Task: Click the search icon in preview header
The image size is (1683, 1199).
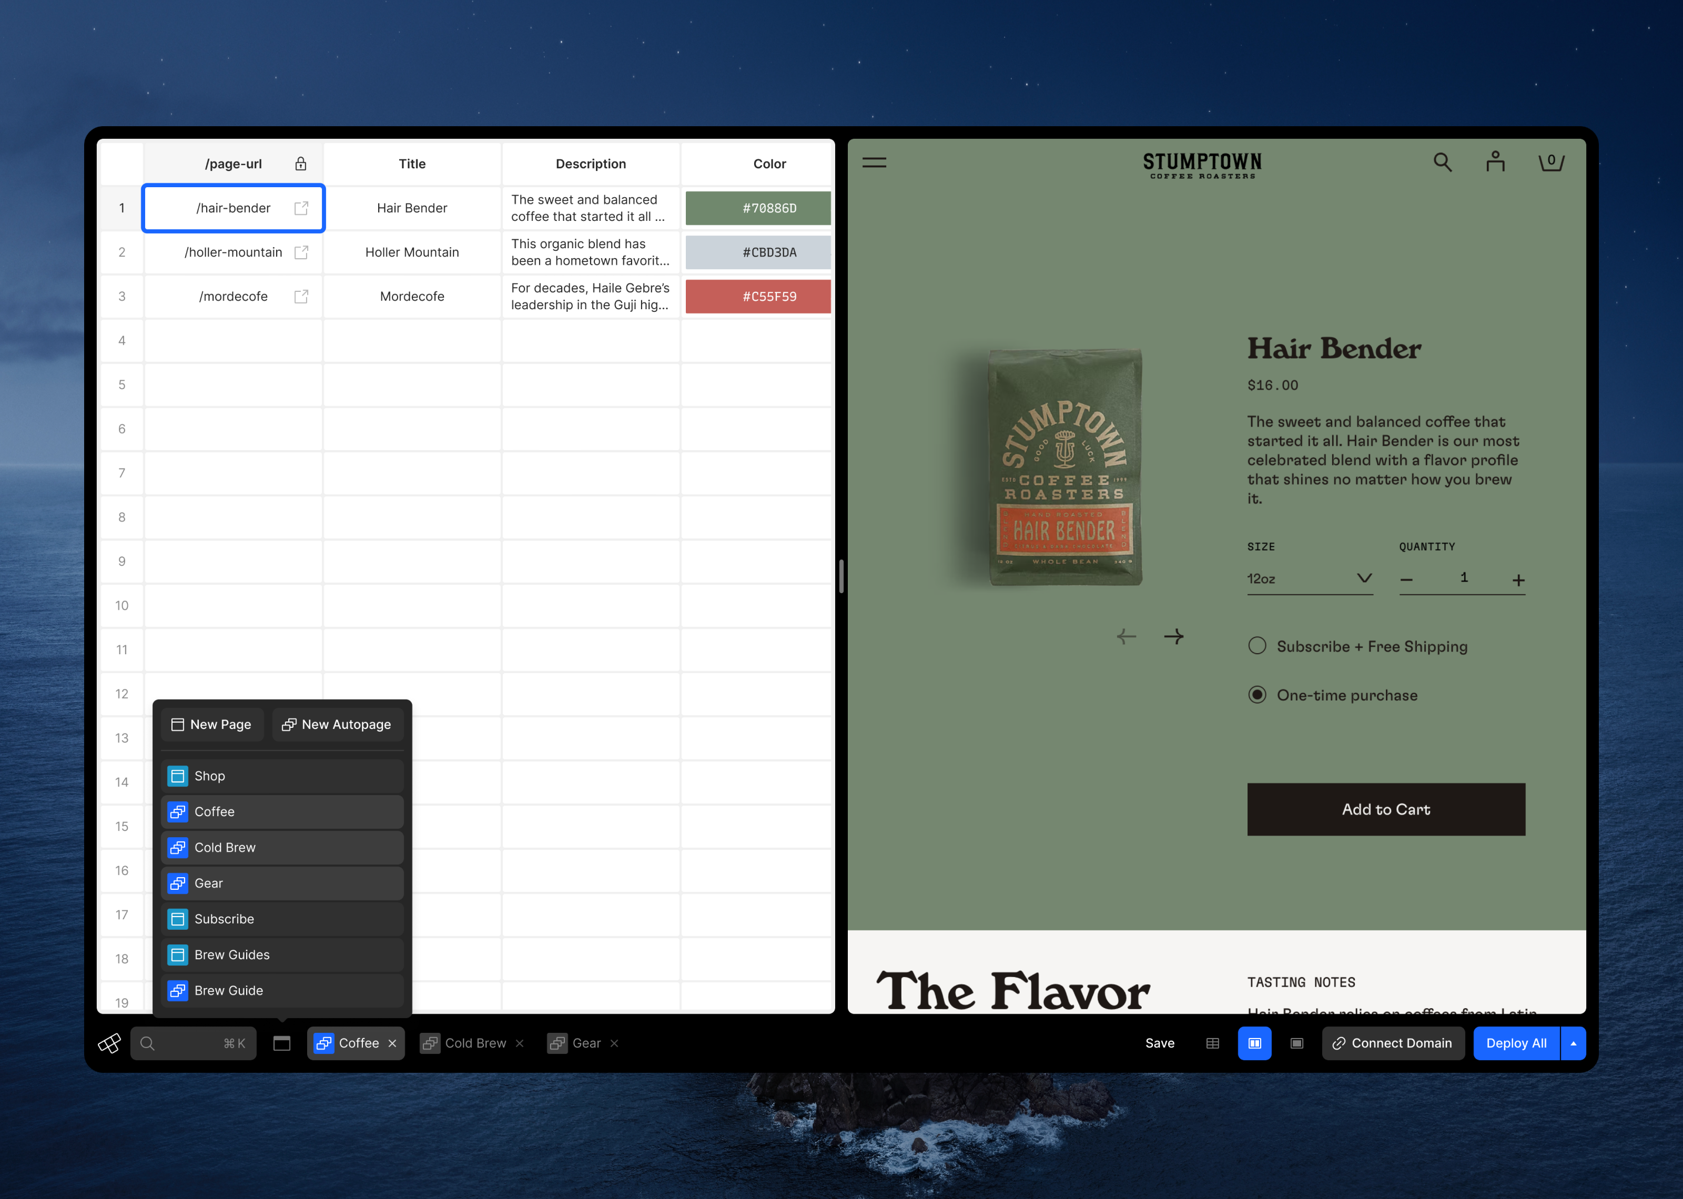Action: coord(1442,162)
